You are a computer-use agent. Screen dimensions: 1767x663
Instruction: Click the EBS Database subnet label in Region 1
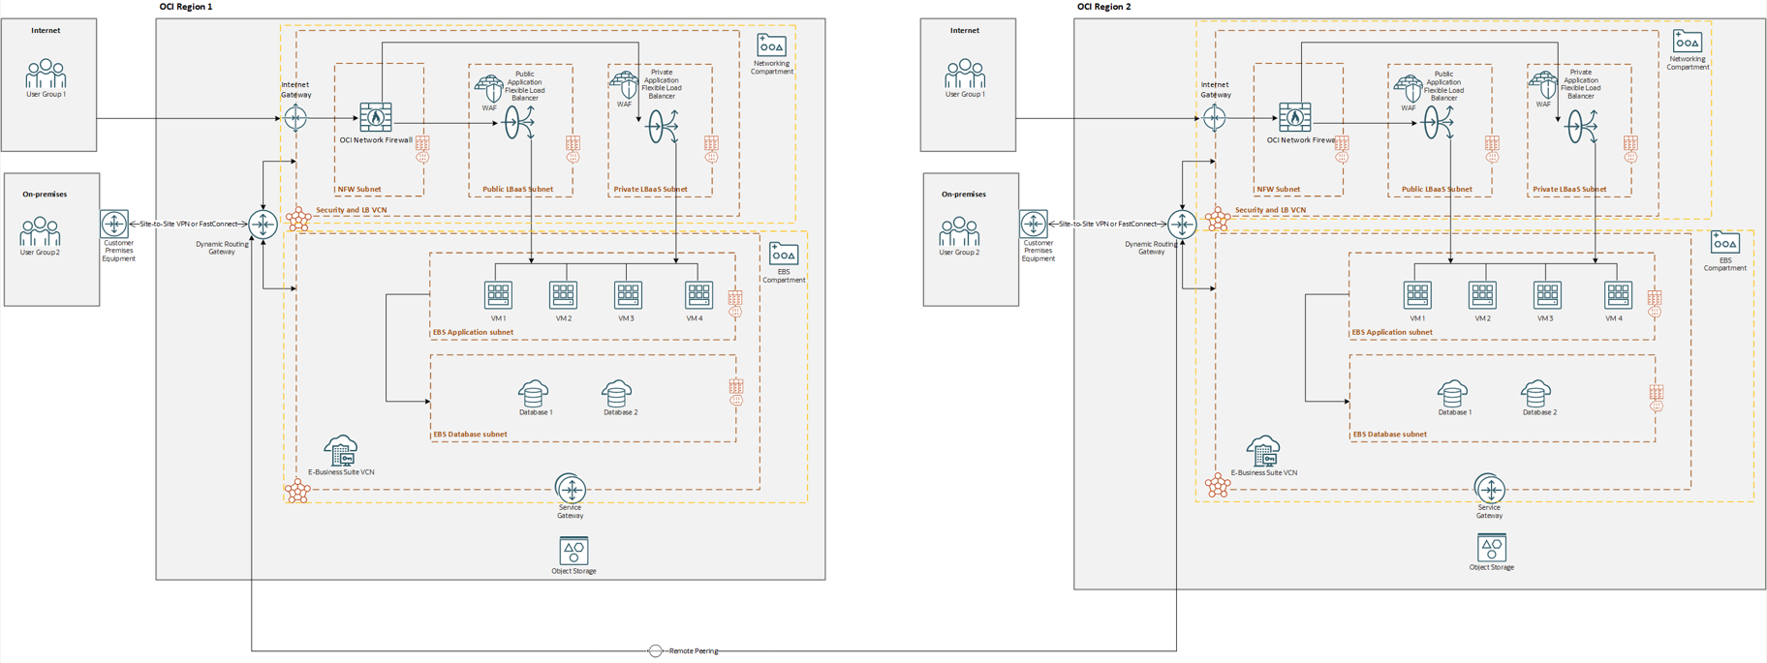[x=470, y=435]
